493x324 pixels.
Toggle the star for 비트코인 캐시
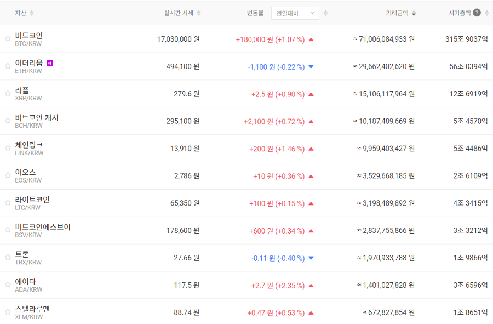point(8,121)
